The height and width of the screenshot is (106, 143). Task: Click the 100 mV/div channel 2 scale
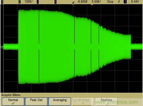coord(28,2)
